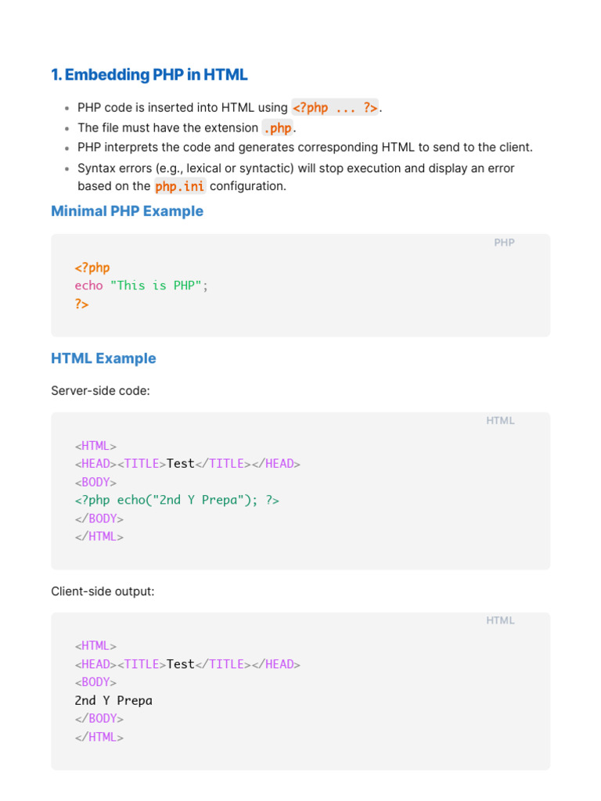Click the bullet starting with "Syntax errors"

coord(296,168)
